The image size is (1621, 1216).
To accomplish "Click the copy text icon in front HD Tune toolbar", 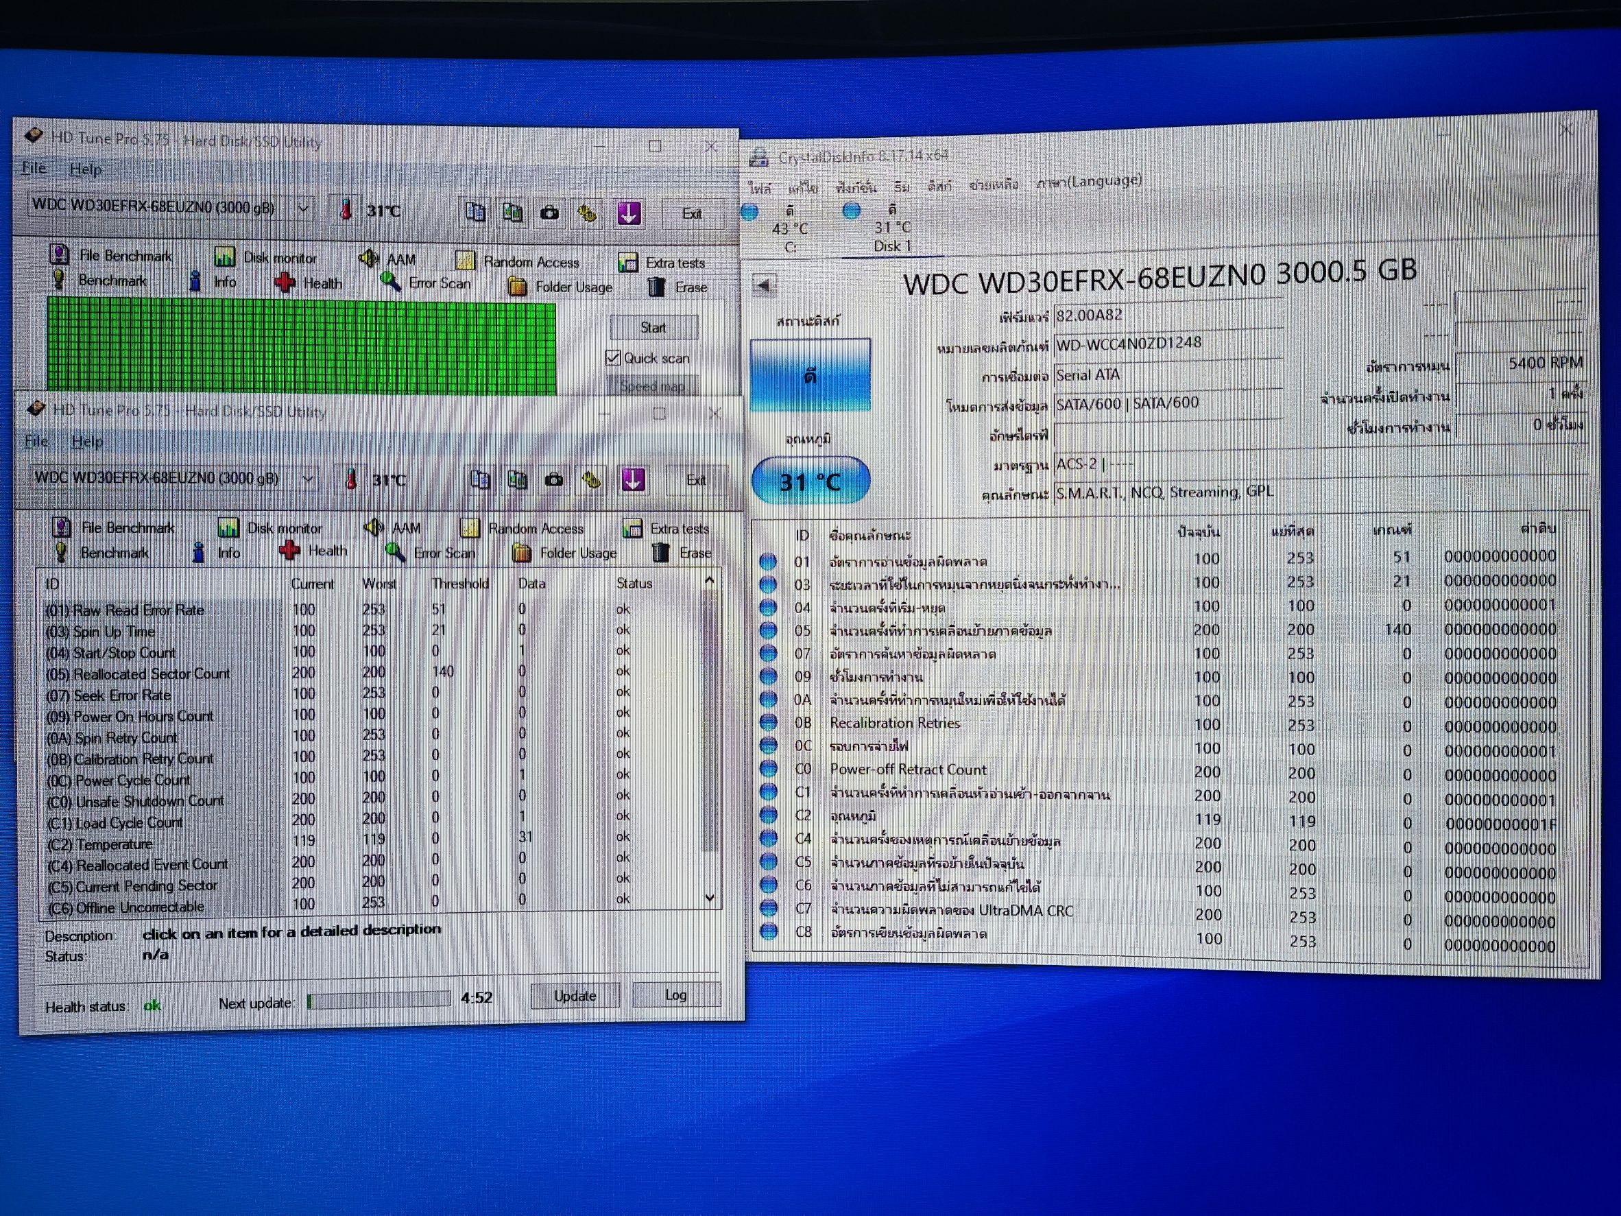I will coord(480,480).
